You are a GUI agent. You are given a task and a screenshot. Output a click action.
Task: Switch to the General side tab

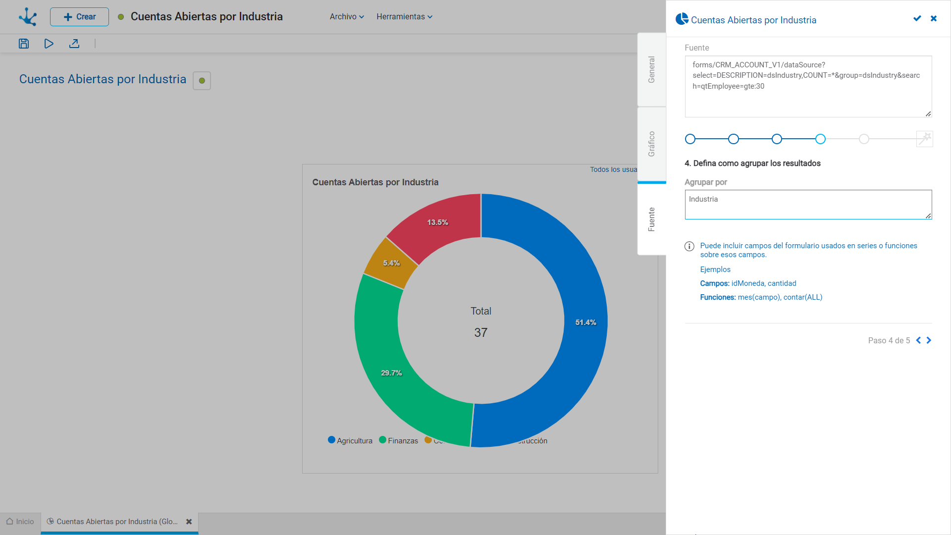coord(651,69)
